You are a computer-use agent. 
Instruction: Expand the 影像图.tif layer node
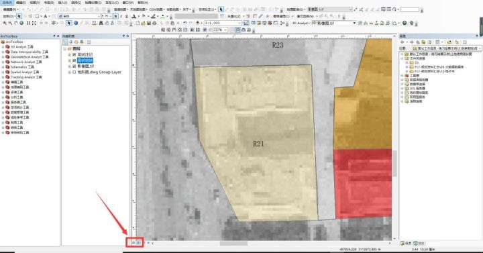click(x=70, y=66)
